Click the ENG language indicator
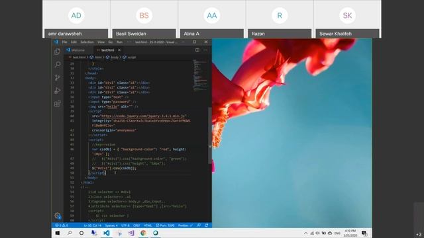Viewport: 424px width, 238px height. pyautogui.click(x=337, y=233)
